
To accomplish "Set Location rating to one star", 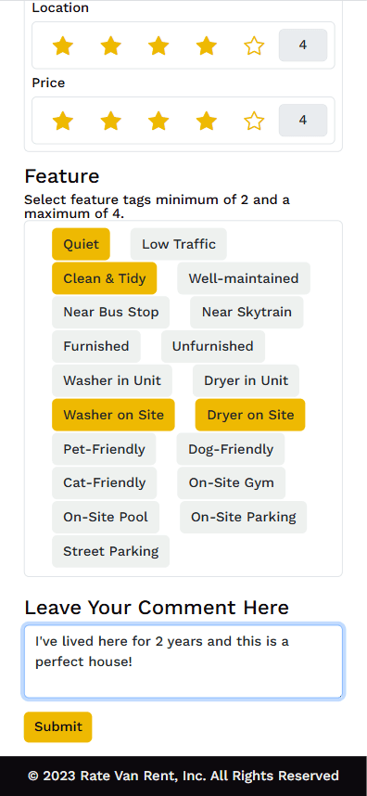I will [x=63, y=45].
